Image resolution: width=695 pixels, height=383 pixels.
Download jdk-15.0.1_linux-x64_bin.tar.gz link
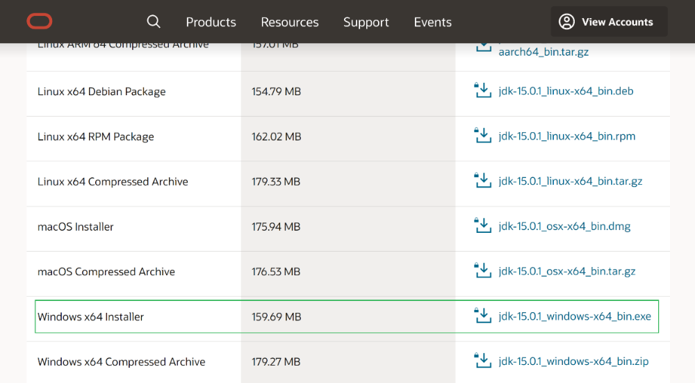571,181
